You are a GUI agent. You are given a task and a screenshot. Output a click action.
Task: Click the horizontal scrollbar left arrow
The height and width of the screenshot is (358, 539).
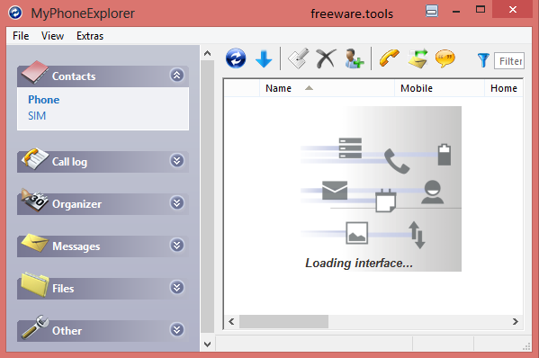coord(231,322)
